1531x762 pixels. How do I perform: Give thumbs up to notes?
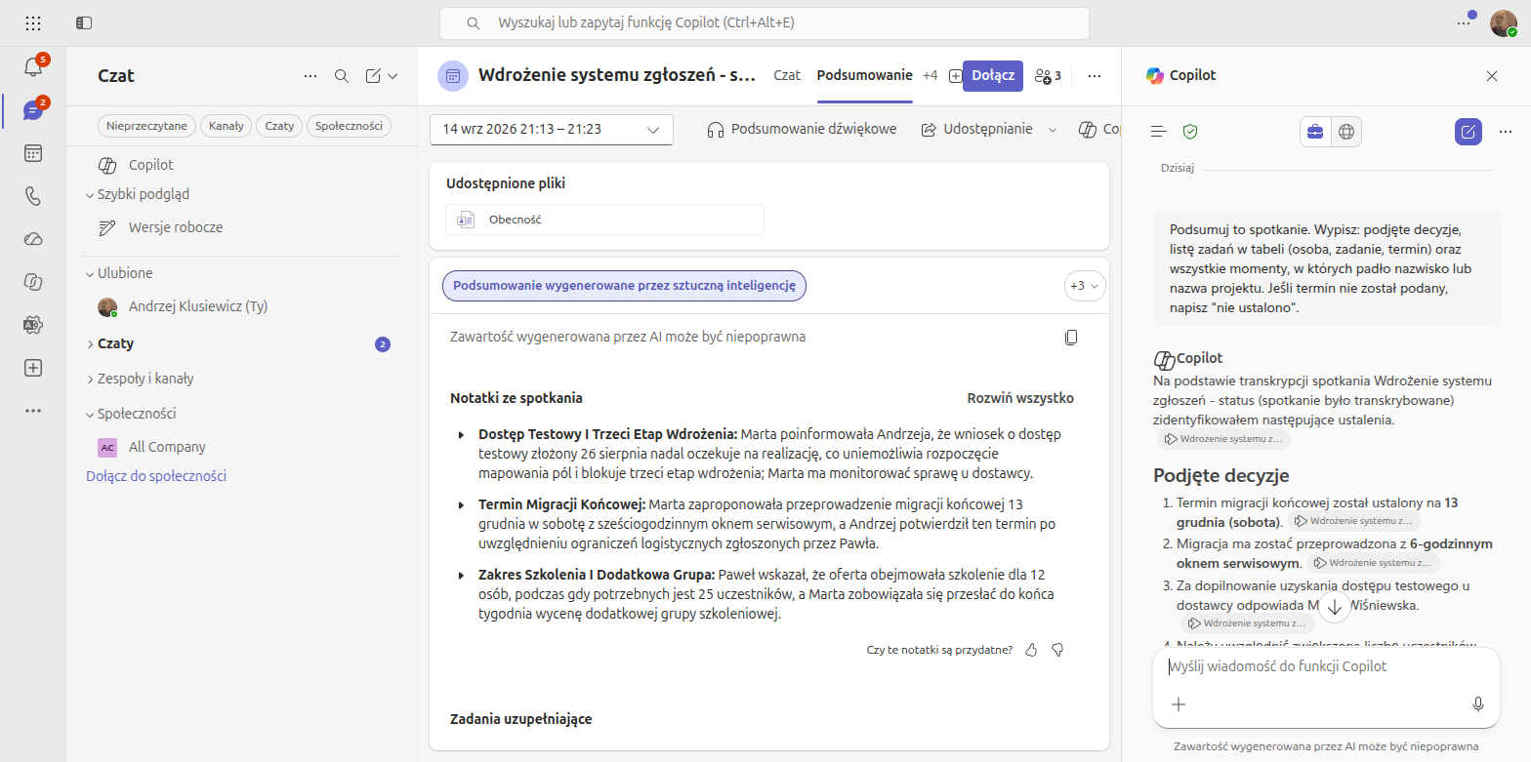[x=1031, y=650]
